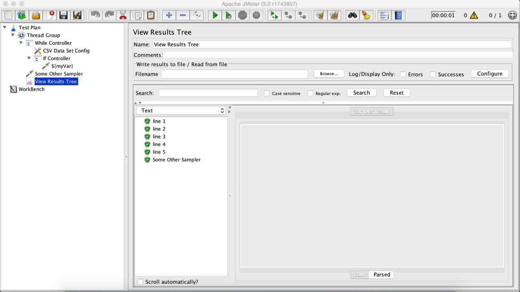520x292 pixels.
Task: Close the test plan (red X icon)
Action: click(x=50, y=15)
